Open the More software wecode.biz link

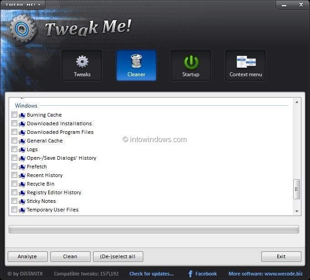pyautogui.click(x=265, y=274)
